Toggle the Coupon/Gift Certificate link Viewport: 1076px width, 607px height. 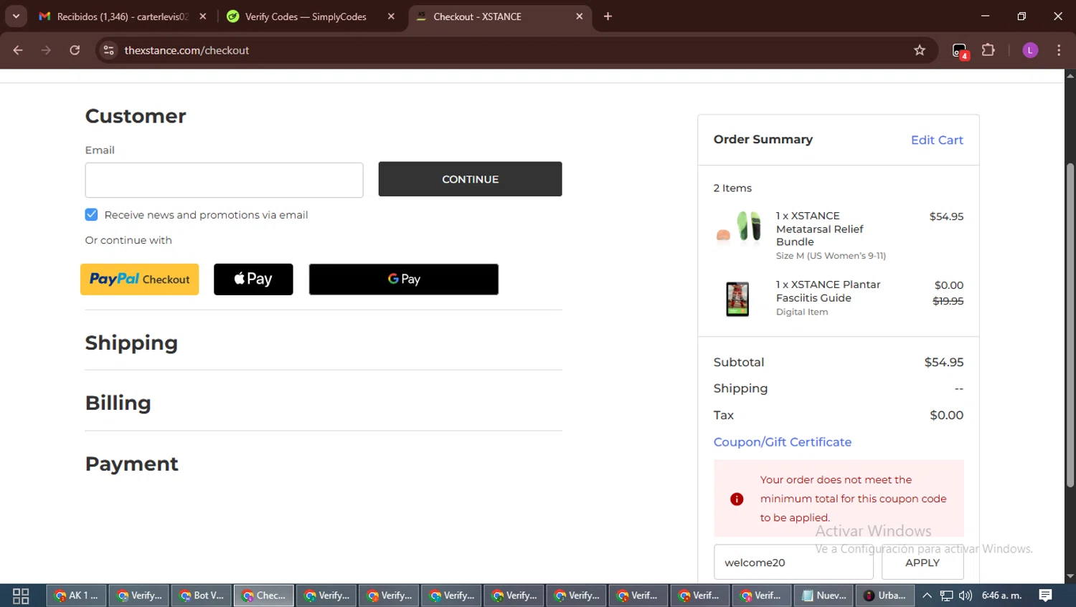(782, 442)
